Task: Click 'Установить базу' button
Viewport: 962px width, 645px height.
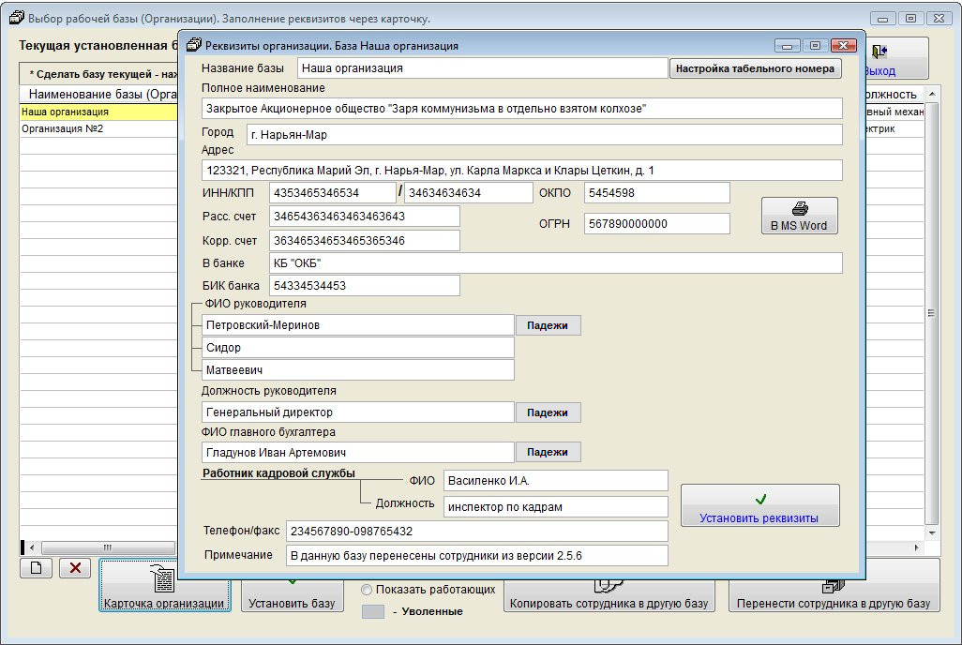Action: (x=291, y=596)
